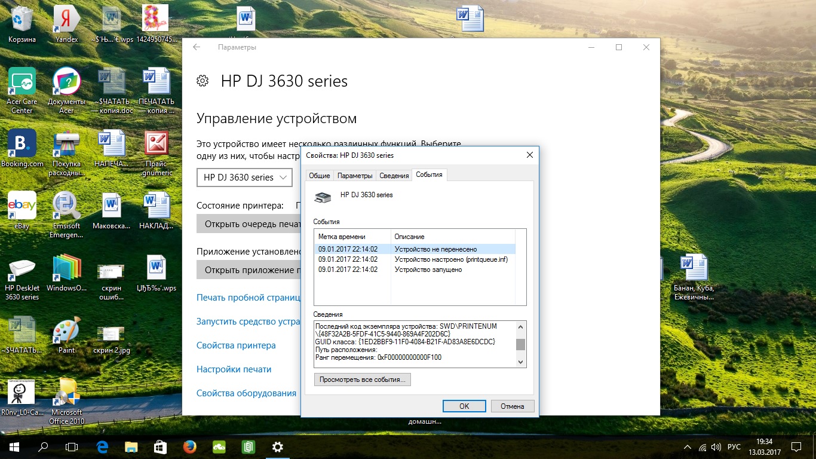Open Свойства принтера link
Viewport: 816px width, 459px height.
(x=236, y=345)
